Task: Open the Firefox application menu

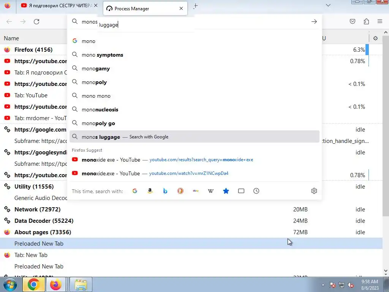Action: coord(380,22)
